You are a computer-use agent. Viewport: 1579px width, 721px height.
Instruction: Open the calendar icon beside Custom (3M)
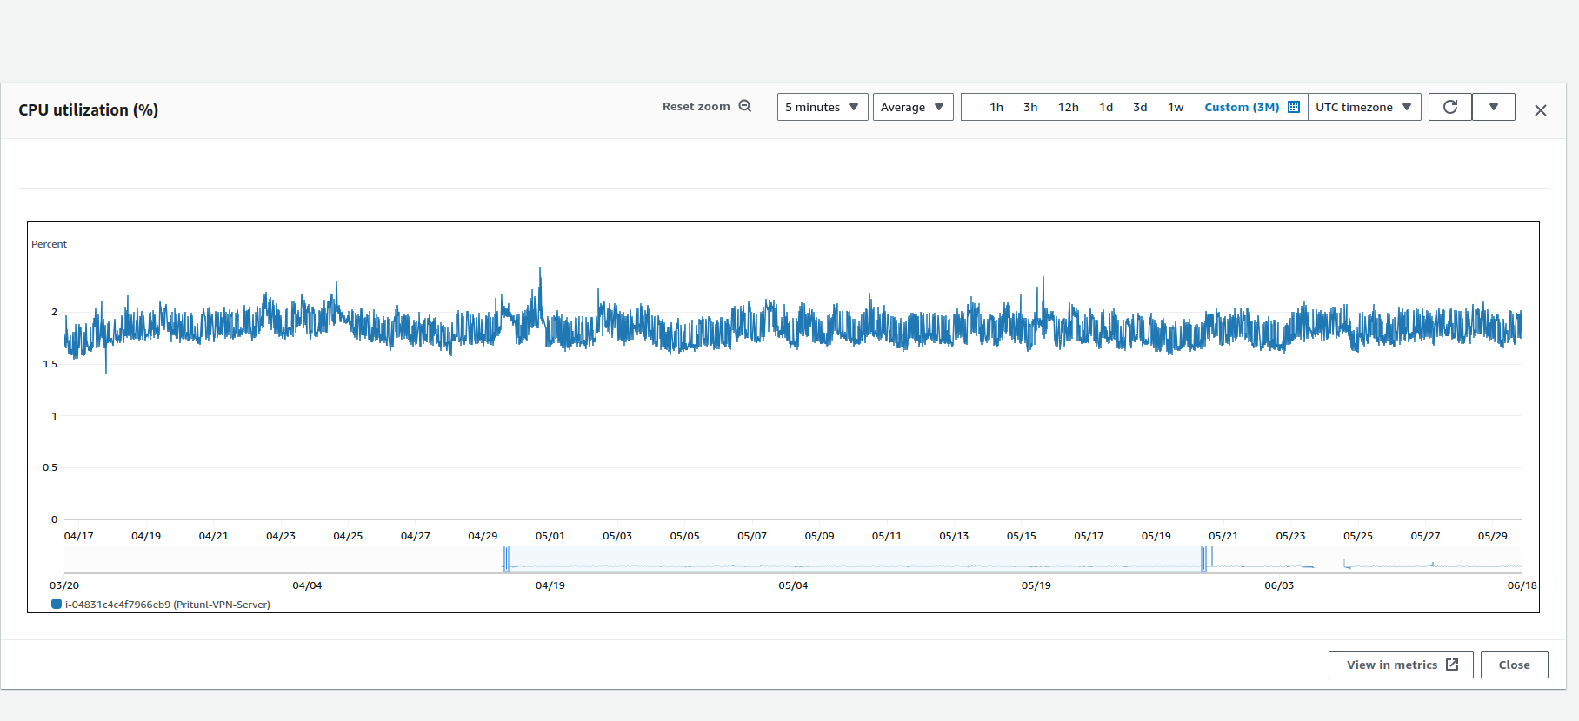(1294, 107)
